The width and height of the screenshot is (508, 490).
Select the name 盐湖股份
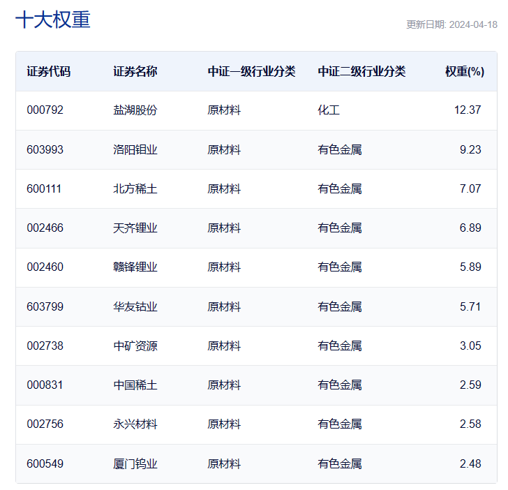tap(135, 110)
